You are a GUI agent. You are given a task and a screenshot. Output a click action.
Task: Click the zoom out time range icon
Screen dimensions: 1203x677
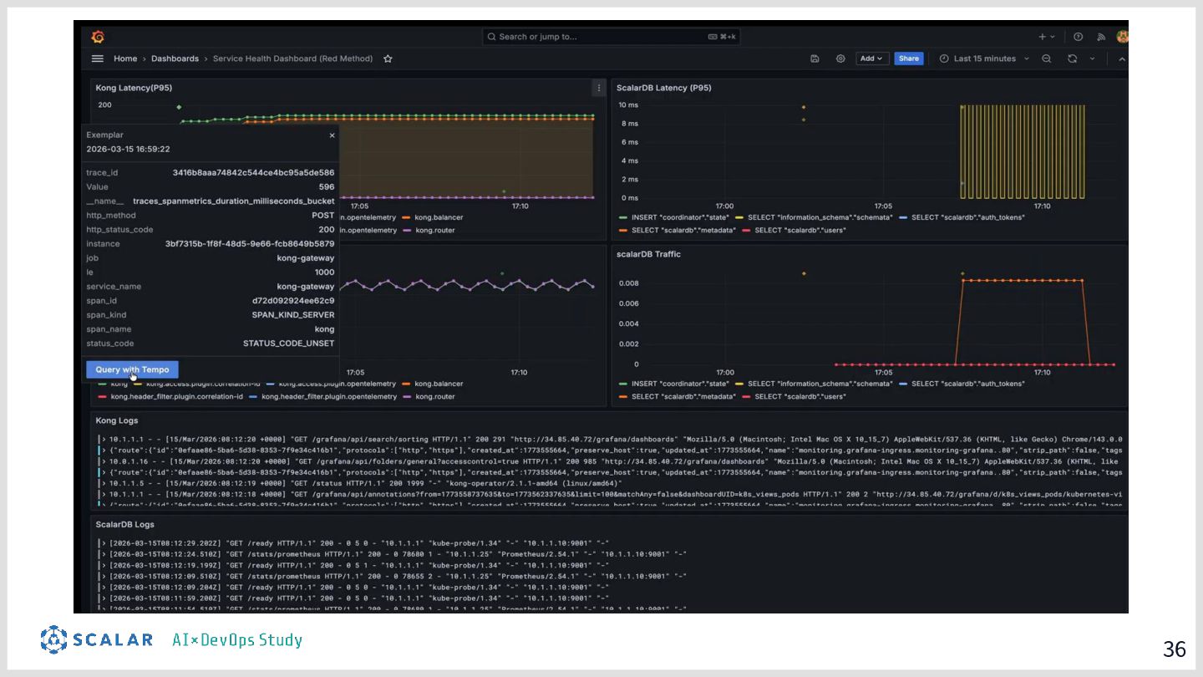(1047, 59)
